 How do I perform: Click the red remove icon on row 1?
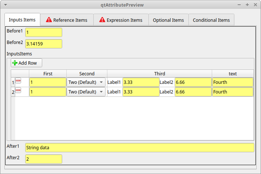pyautogui.click(x=18, y=81)
